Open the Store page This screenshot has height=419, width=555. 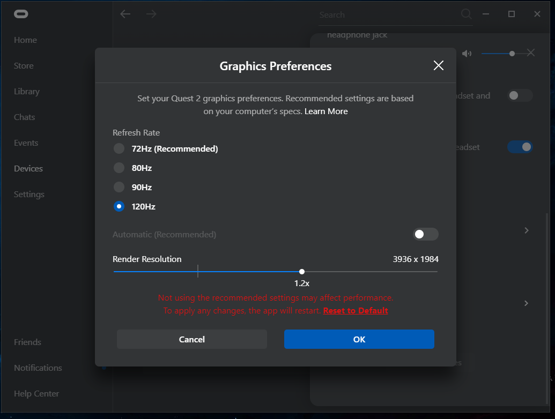pyautogui.click(x=24, y=66)
